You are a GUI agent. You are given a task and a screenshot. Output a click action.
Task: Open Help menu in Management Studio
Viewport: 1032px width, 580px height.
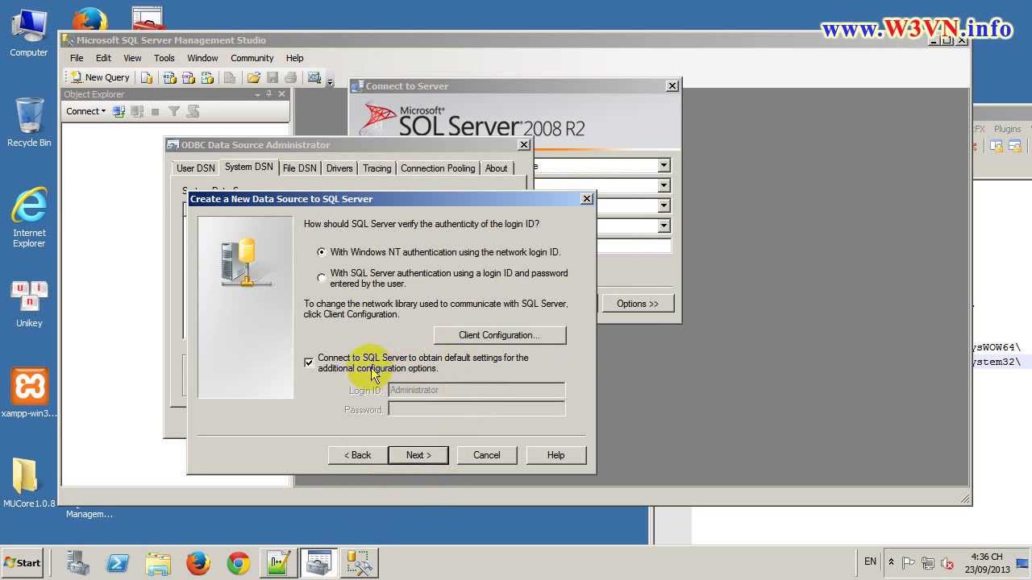294,58
